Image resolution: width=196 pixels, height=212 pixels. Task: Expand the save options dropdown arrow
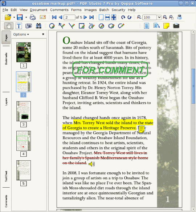pyautogui.click(x=26, y=17)
